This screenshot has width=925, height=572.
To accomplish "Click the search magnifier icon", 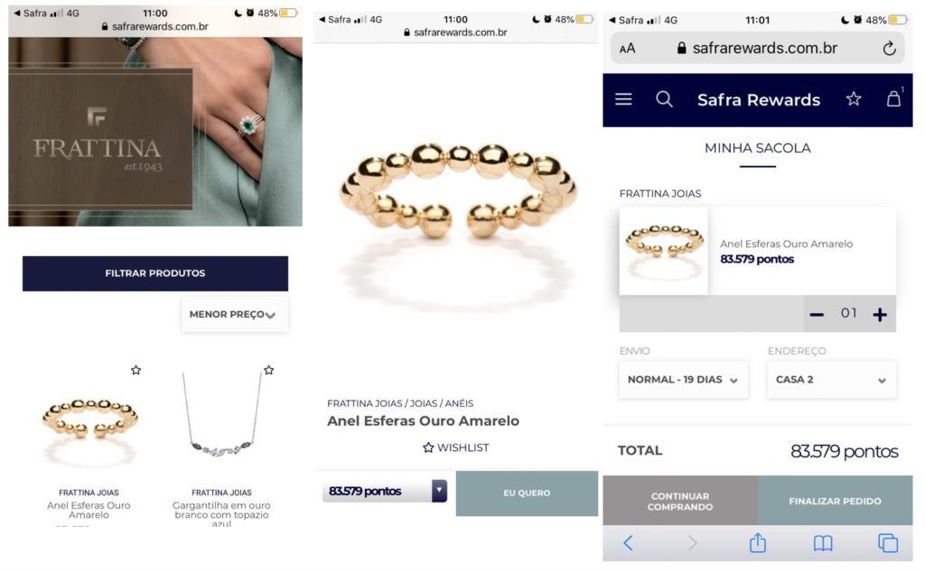I will 664,99.
